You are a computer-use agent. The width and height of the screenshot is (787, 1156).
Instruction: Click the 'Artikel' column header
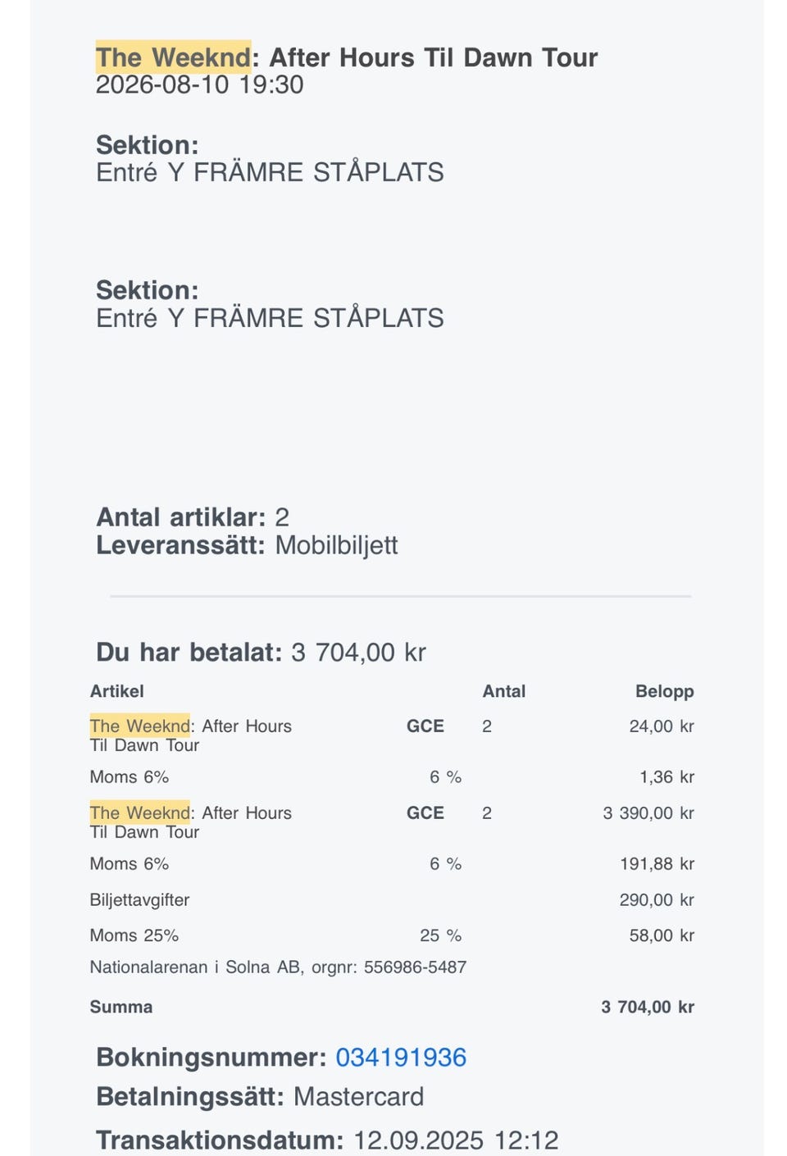116,691
